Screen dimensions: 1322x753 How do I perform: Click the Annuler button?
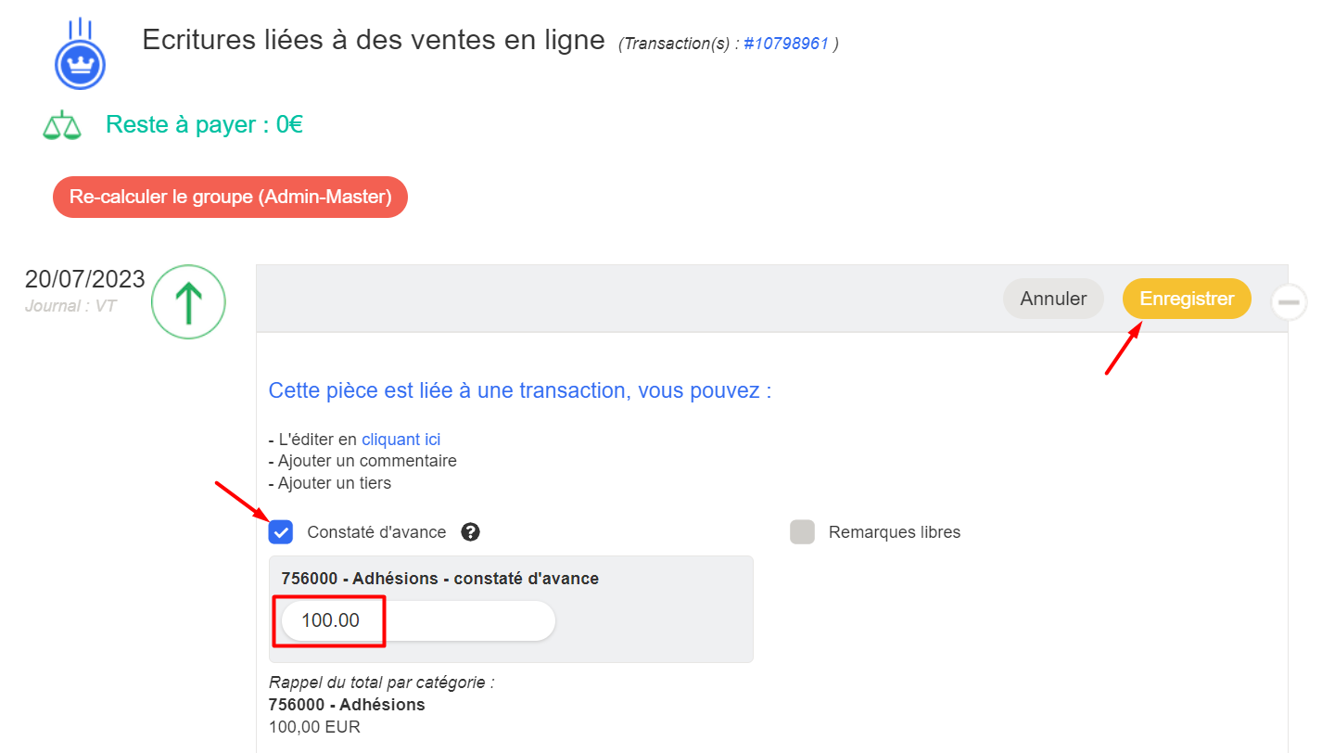click(1053, 299)
